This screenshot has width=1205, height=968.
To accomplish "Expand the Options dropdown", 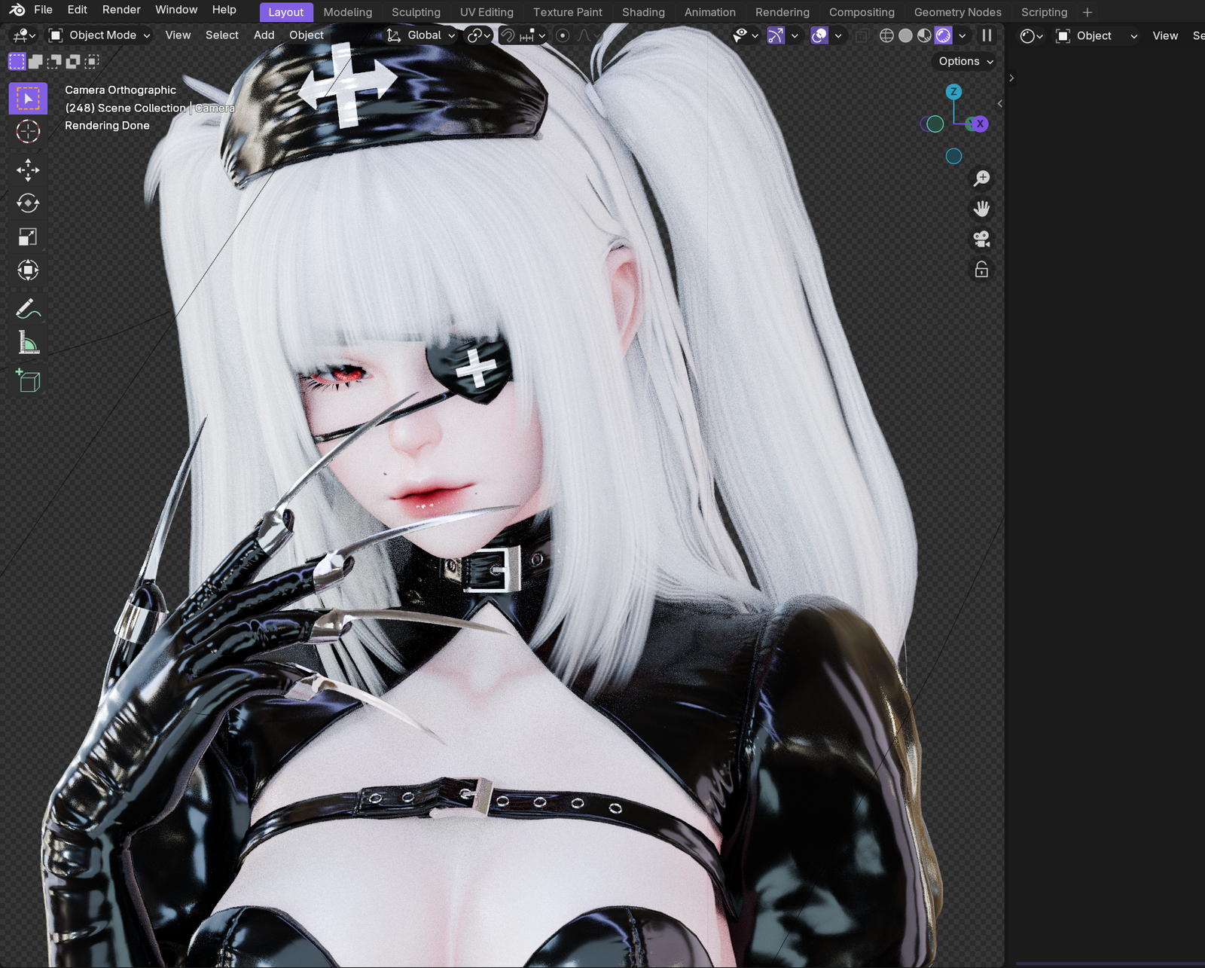I will tap(965, 62).
